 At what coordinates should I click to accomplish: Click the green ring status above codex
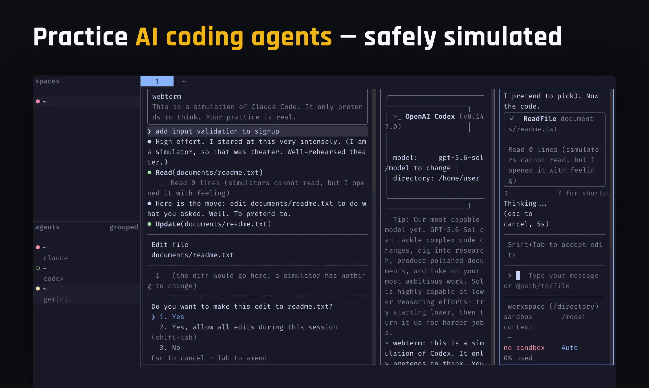[x=38, y=268]
